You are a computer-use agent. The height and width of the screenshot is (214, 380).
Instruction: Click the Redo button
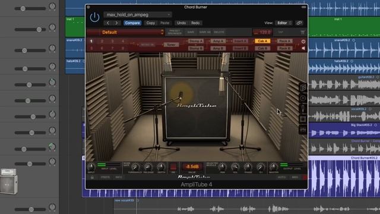tap(195, 23)
